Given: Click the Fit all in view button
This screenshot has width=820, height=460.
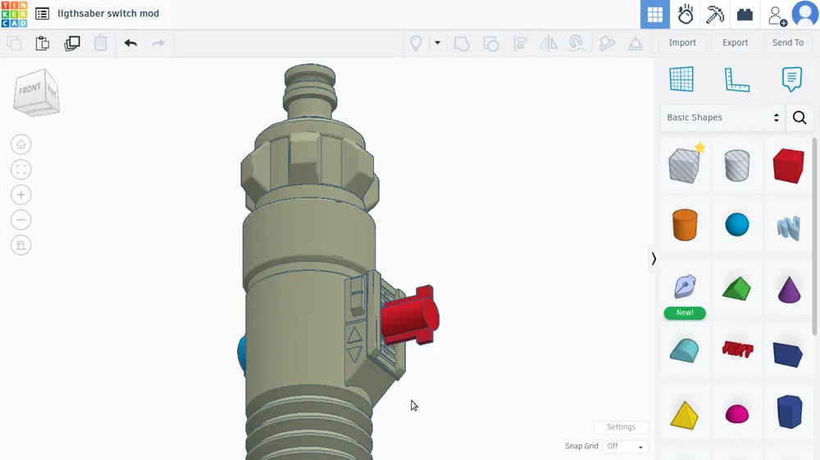Looking at the screenshot, I should click(x=21, y=169).
